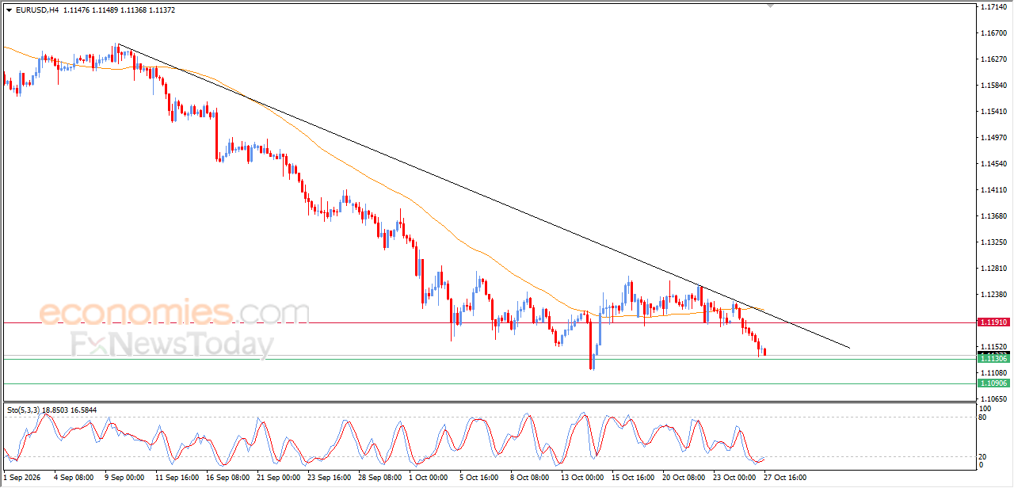Image resolution: width=1014 pixels, height=488 pixels.
Task: Click the stochastic 80 level label
Action: click(984, 417)
